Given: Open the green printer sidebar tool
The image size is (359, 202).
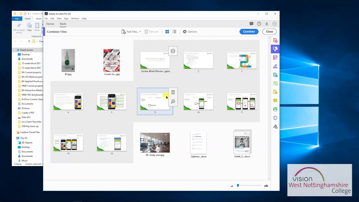Looking at the screenshot, I should (275, 109).
